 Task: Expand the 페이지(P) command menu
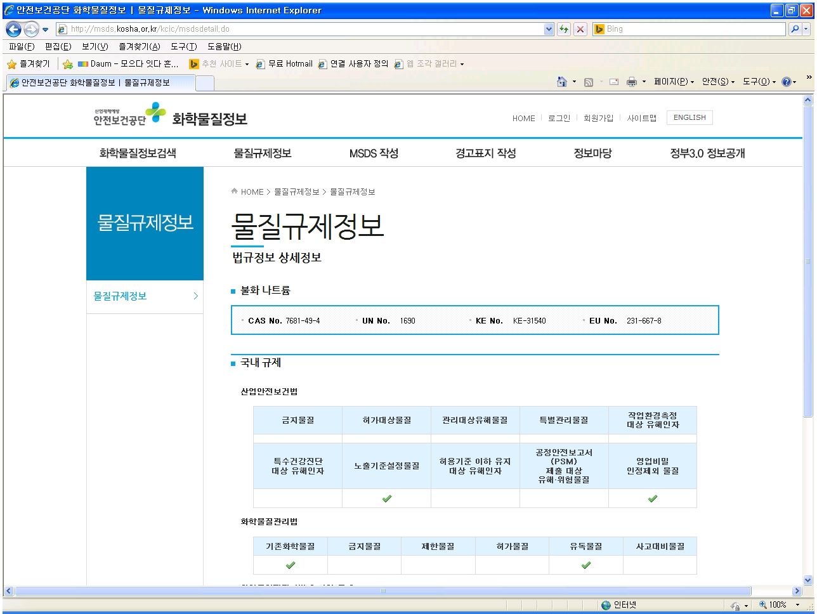674,82
